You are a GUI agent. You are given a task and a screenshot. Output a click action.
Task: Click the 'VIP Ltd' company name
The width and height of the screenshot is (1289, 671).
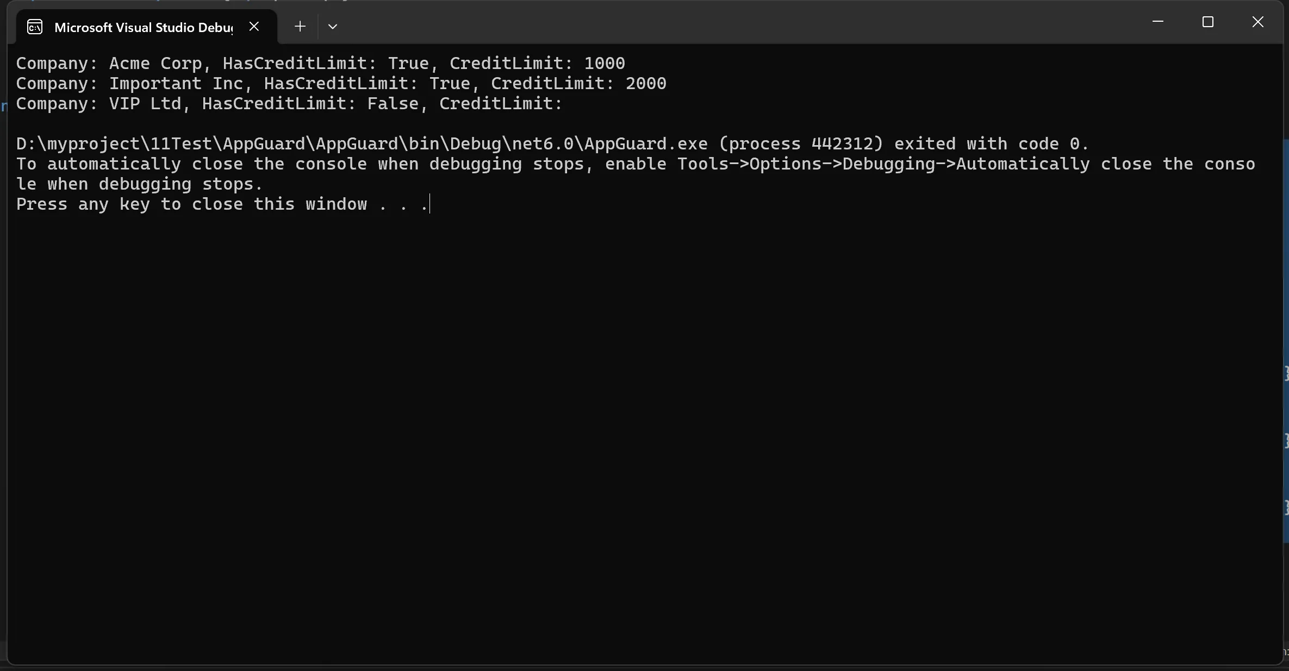145,104
